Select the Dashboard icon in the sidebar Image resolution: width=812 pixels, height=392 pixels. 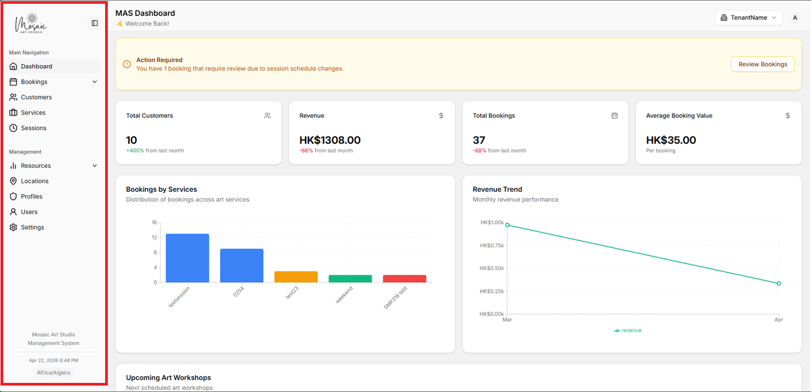[x=13, y=66]
